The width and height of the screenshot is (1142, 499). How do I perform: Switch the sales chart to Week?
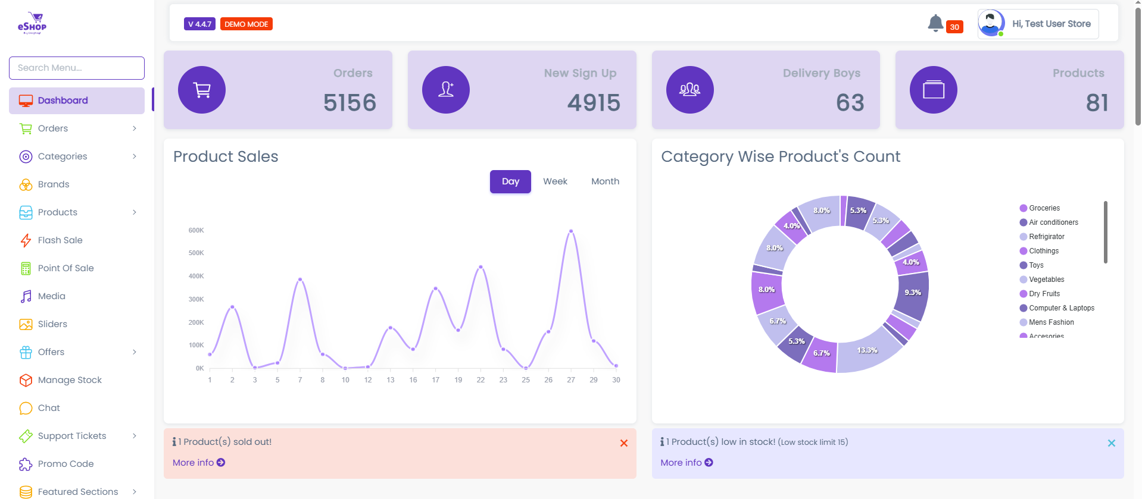[x=555, y=181]
